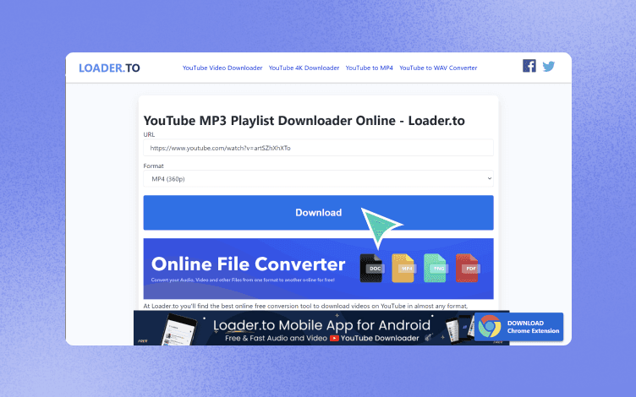Open the Facebook page icon
636x397 pixels.
click(x=529, y=66)
